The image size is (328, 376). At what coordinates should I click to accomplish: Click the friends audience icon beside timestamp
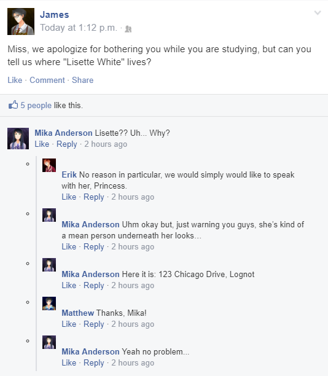(128, 29)
